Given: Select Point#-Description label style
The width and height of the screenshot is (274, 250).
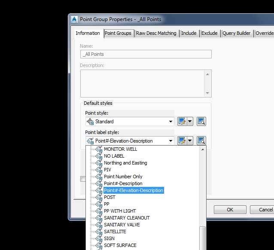Looking at the screenshot, I should 123,183.
